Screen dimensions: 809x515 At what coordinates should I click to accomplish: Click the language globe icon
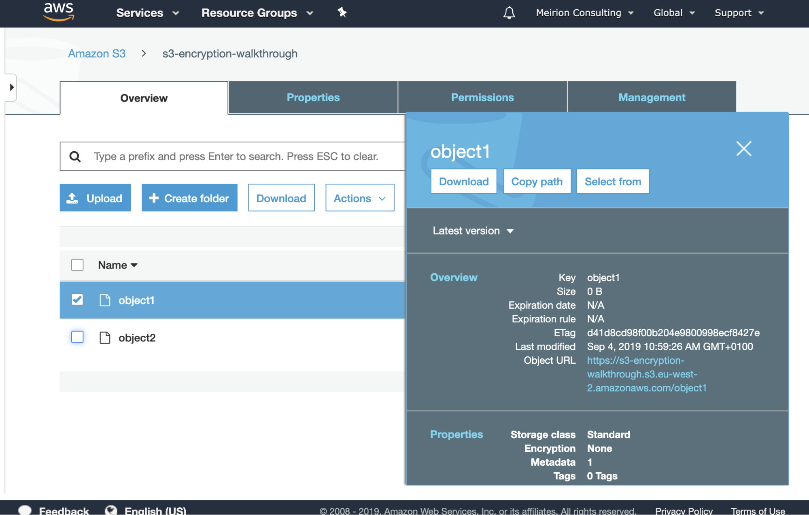click(111, 510)
